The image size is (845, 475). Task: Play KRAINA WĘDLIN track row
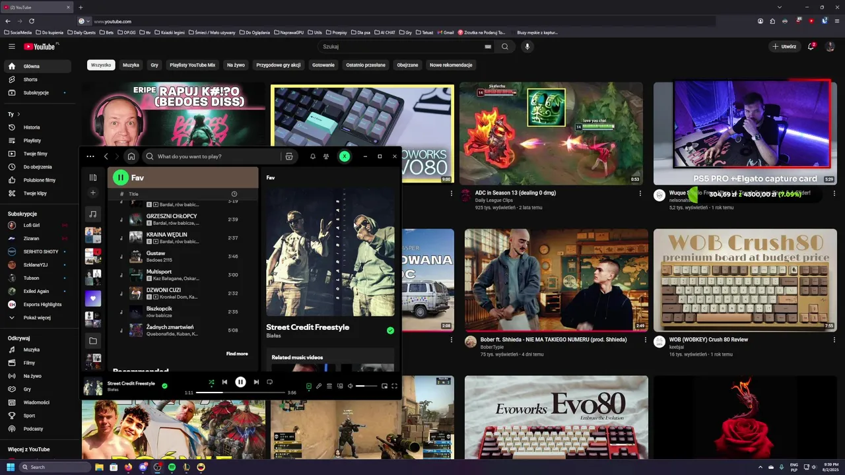(182, 237)
